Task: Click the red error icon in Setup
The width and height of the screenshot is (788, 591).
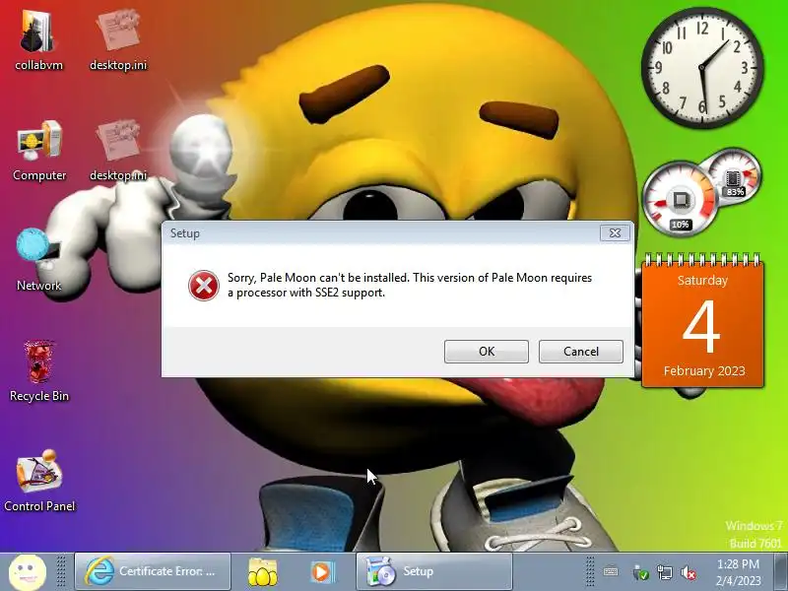Action: pyautogui.click(x=204, y=286)
